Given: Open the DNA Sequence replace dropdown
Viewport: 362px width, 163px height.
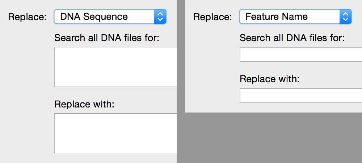Looking at the screenshot, I should pos(110,17).
